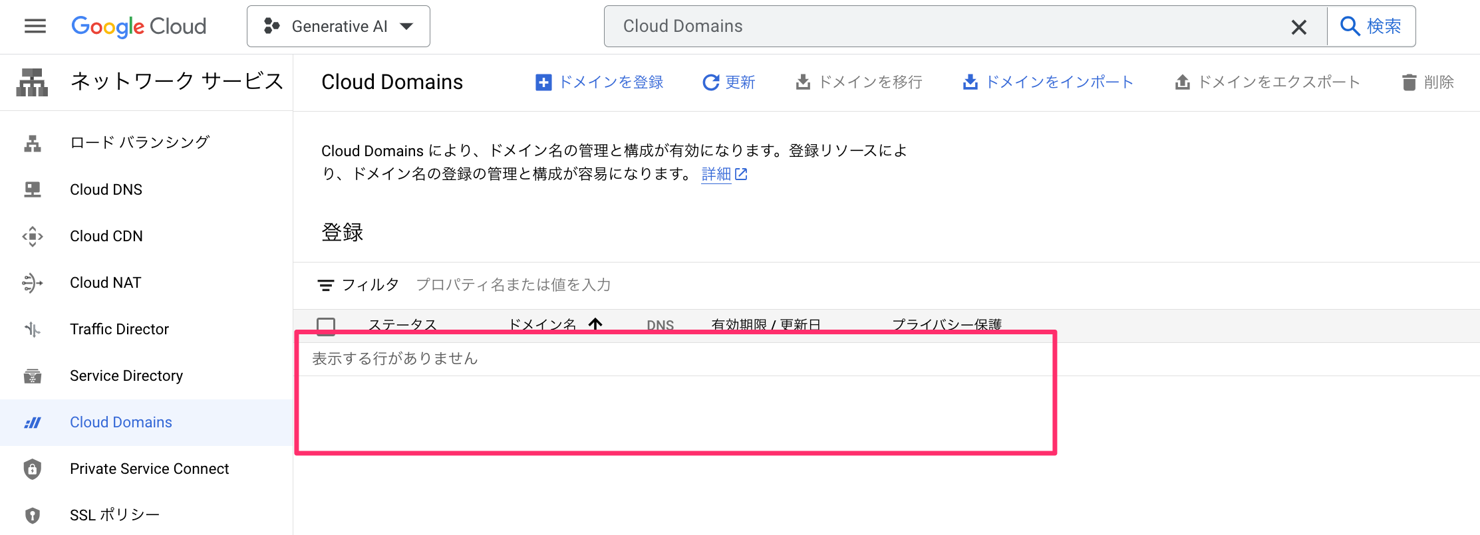Click the Cloud DNS sidebar icon
The image size is (1480, 535).
(33, 189)
